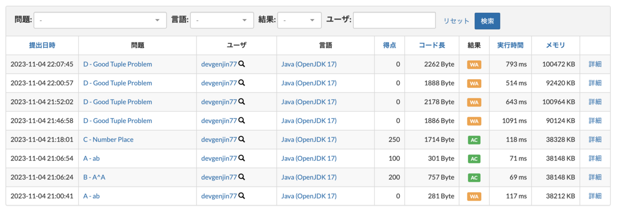Sort by 提出日時 column header
This screenshot has height=215, width=619.
point(42,45)
